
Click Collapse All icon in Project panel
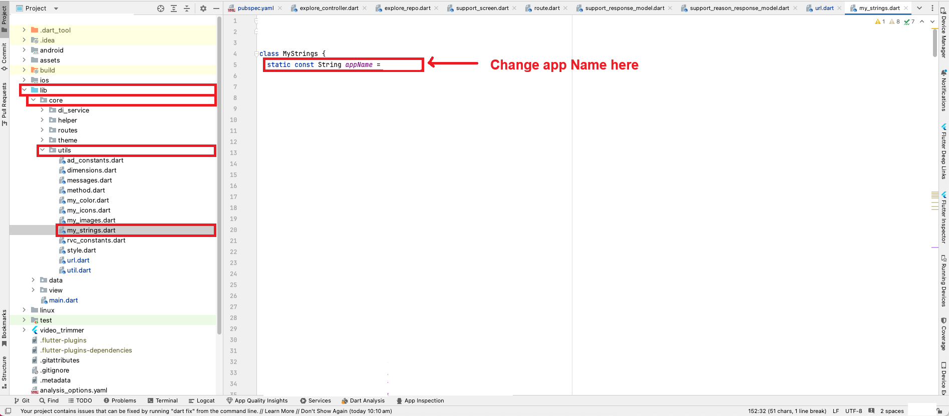187,8
